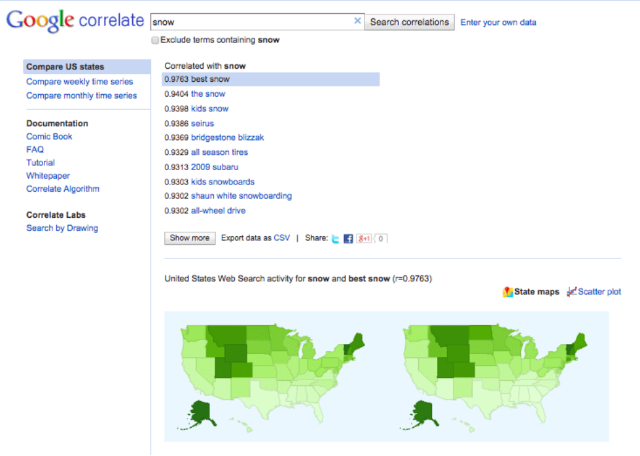Image resolution: width=640 pixels, height=456 pixels.
Task: Open the State maps view icon
Action: click(508, 292)
